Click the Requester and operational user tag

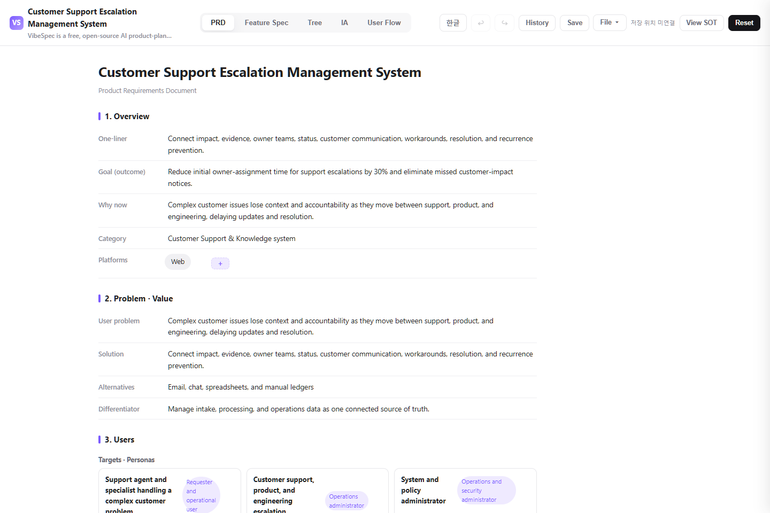point(201,495)
